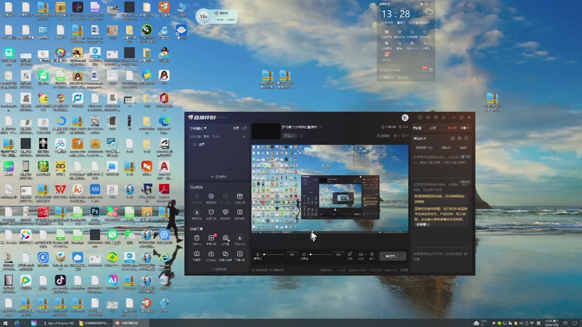Select the second scene tab in left panel
This screenshot has width=582, height=327.
pos(207,137)
